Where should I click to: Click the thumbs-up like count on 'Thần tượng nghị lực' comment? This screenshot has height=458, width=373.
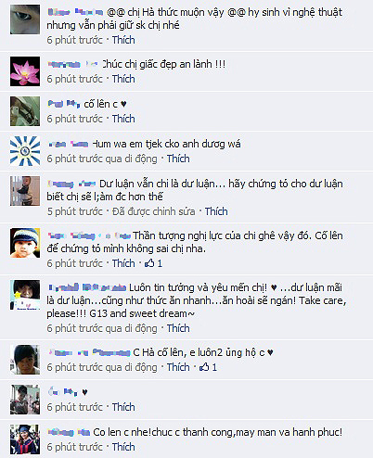tap(153, 263)
